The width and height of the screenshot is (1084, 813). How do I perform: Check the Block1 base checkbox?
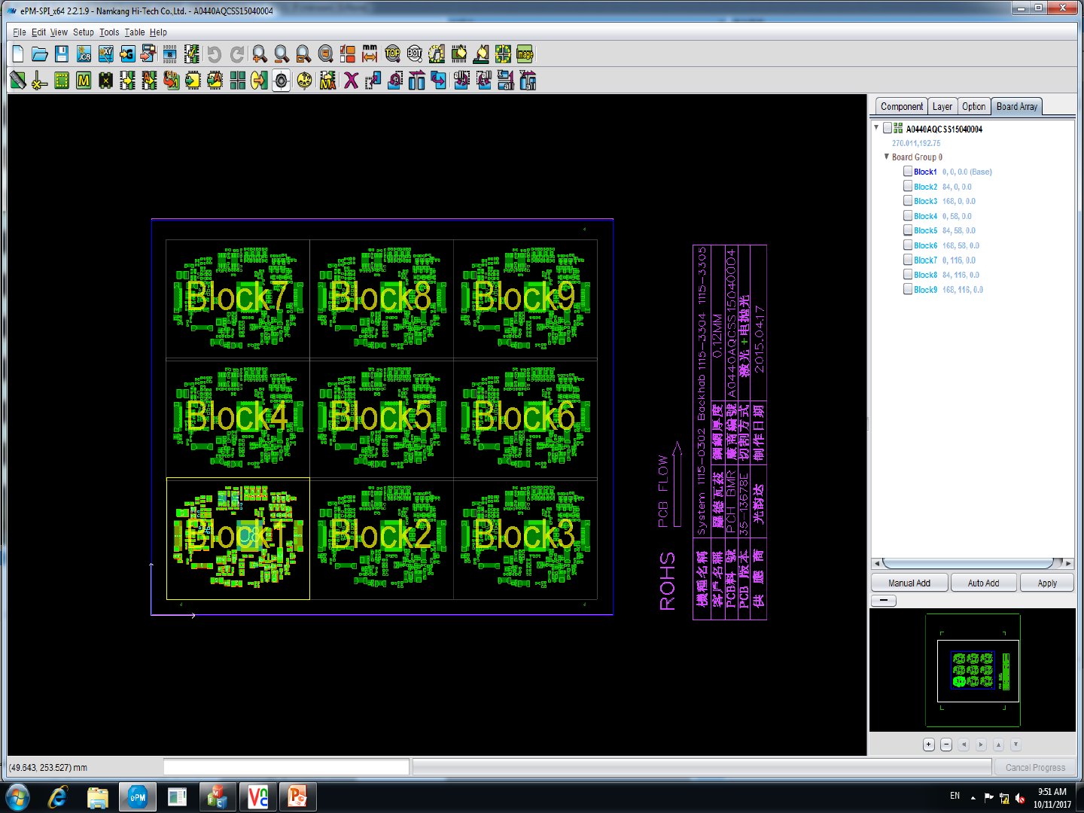(x=908, y=172)
